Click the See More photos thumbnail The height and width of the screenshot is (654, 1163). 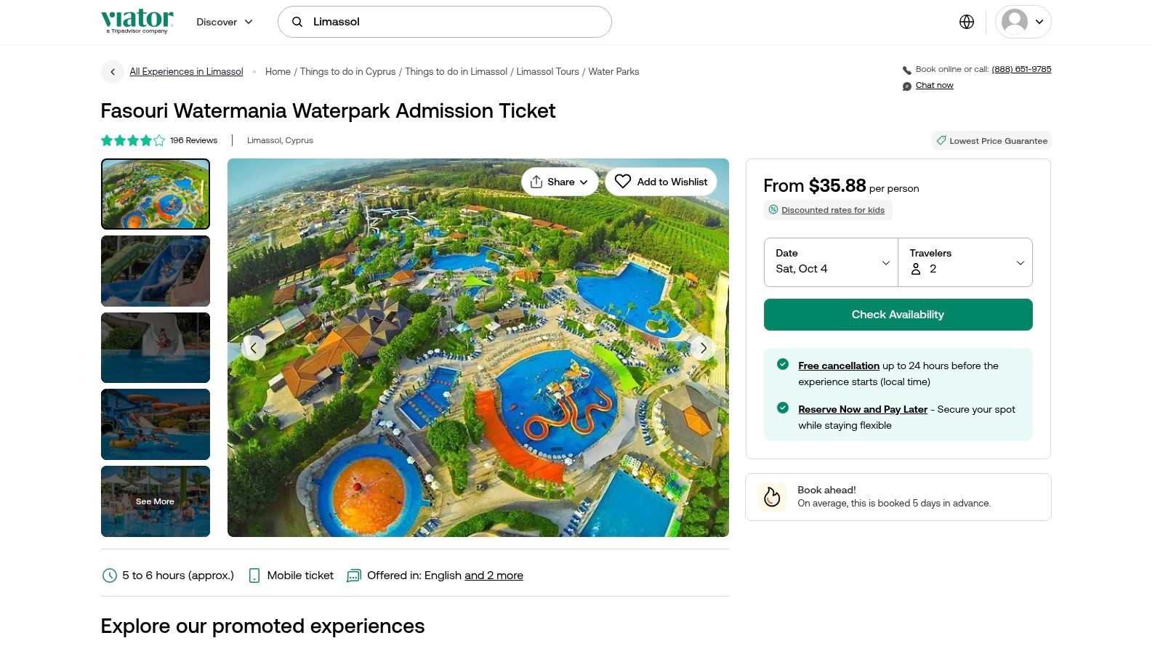tap(156, 501)
